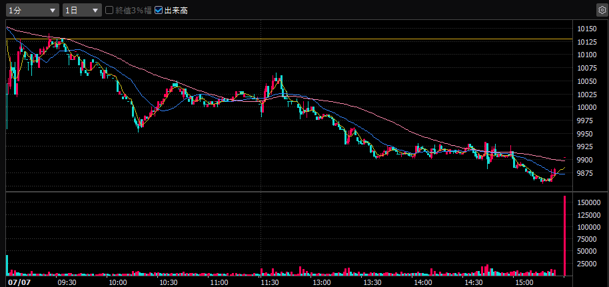The image size is (609, 287).
Task: Click the 9950 price axis label
Action: tap(585, 134)
